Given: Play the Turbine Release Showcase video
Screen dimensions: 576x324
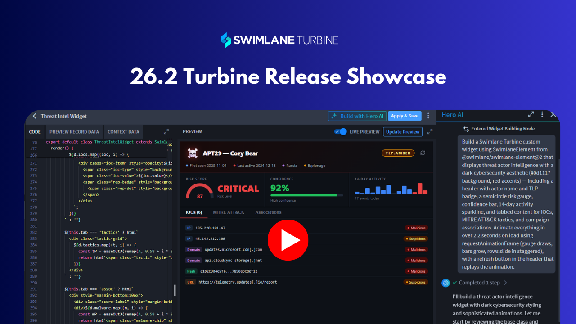Looking at the screenshot, I should pyautogui.click(x=288, y=240).
